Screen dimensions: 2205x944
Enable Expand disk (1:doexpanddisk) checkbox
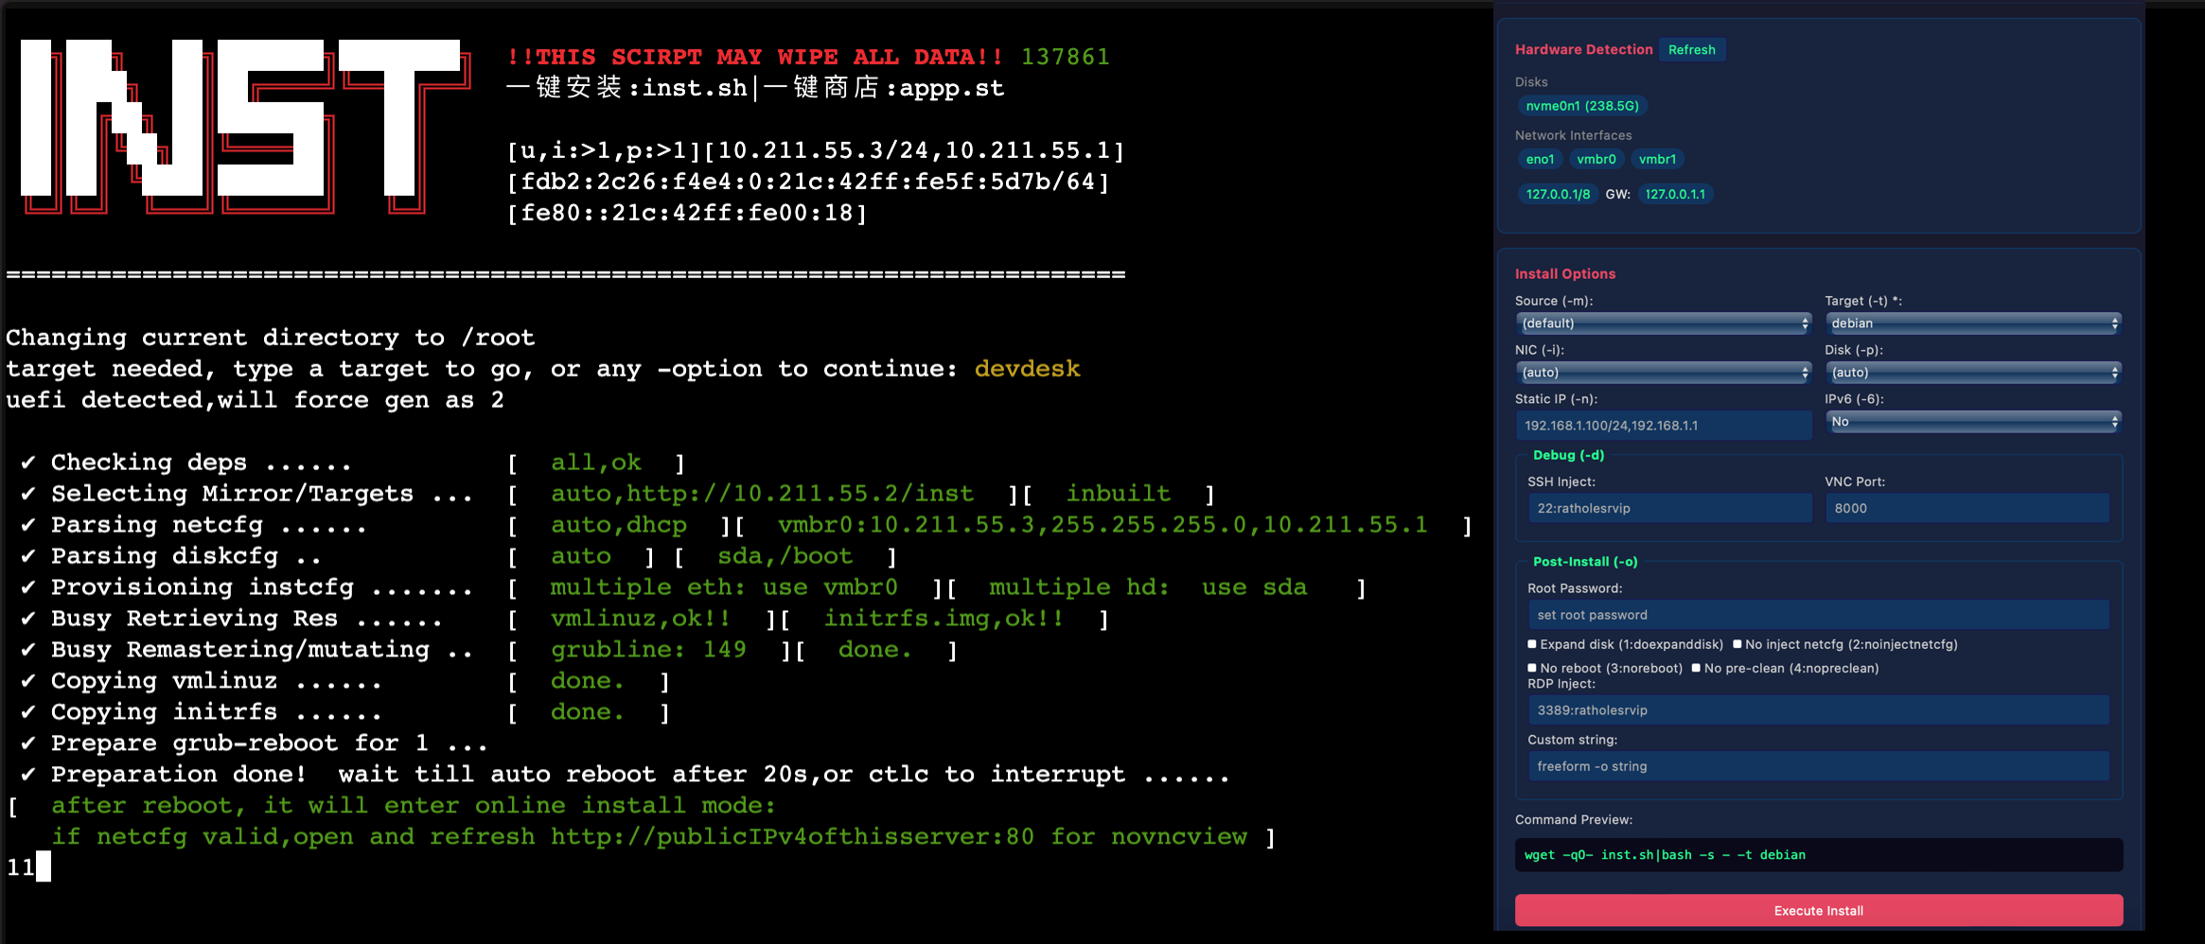coord(1532,644)
